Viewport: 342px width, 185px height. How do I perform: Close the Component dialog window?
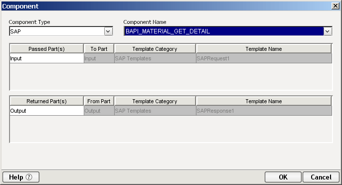pos(335,6)
